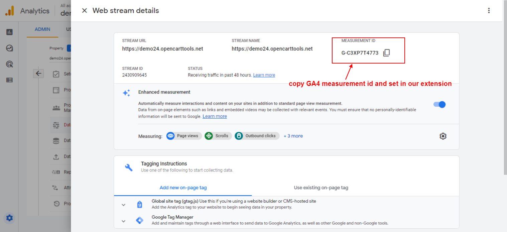Click the Web stream details heading
Viewport: 507px width, 232px height.
click(x=126, y=11)
